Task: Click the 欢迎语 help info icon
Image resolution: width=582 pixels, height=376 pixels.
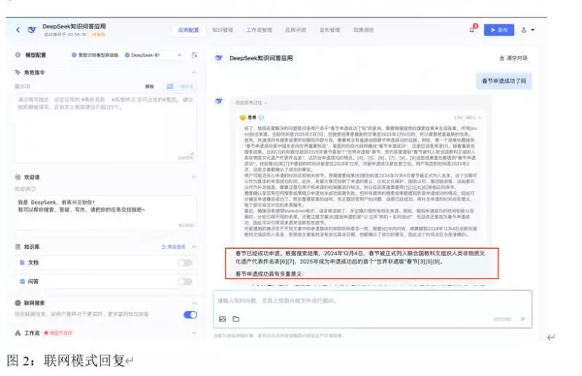Action: click(33, 189)
